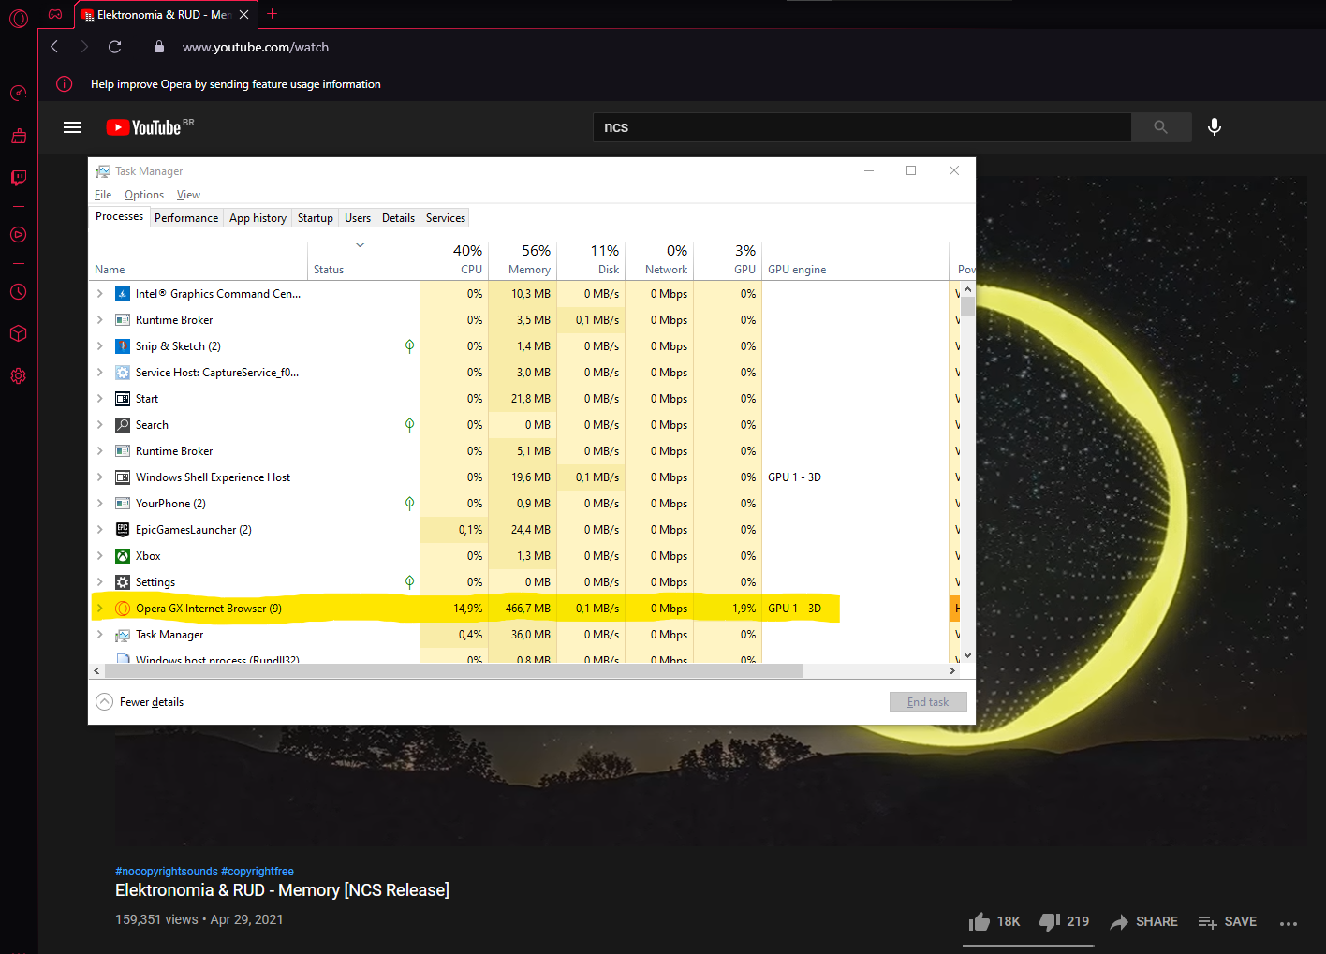Image resolution: width=1326 pixels, height=954 pixels.
Task: Open Extensions cube icon in sidebar
Action: coord(18,333)
